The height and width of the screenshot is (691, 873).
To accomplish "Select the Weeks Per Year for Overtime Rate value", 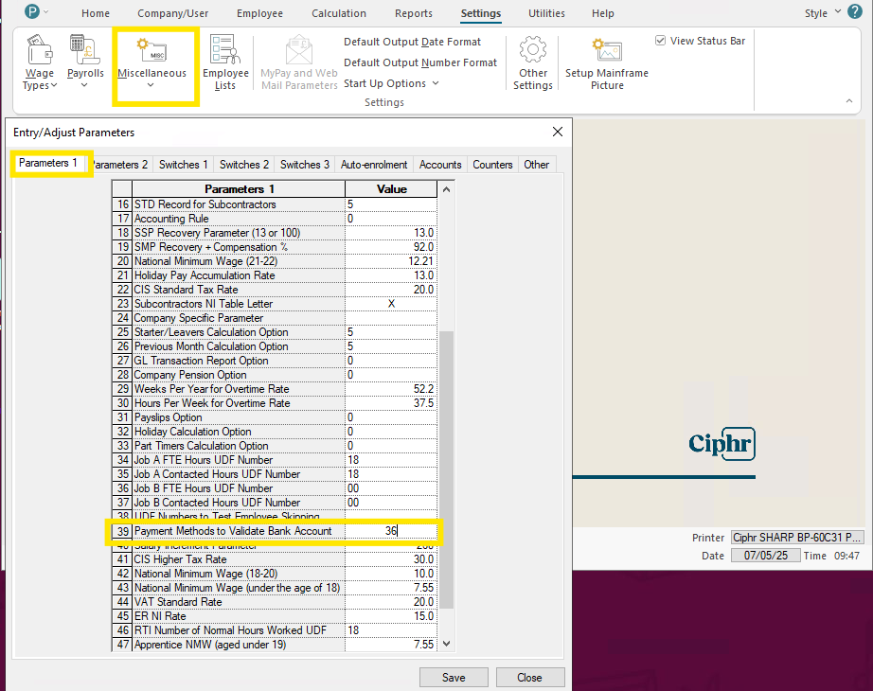I will pyautogui.click(x=391, y=389).
